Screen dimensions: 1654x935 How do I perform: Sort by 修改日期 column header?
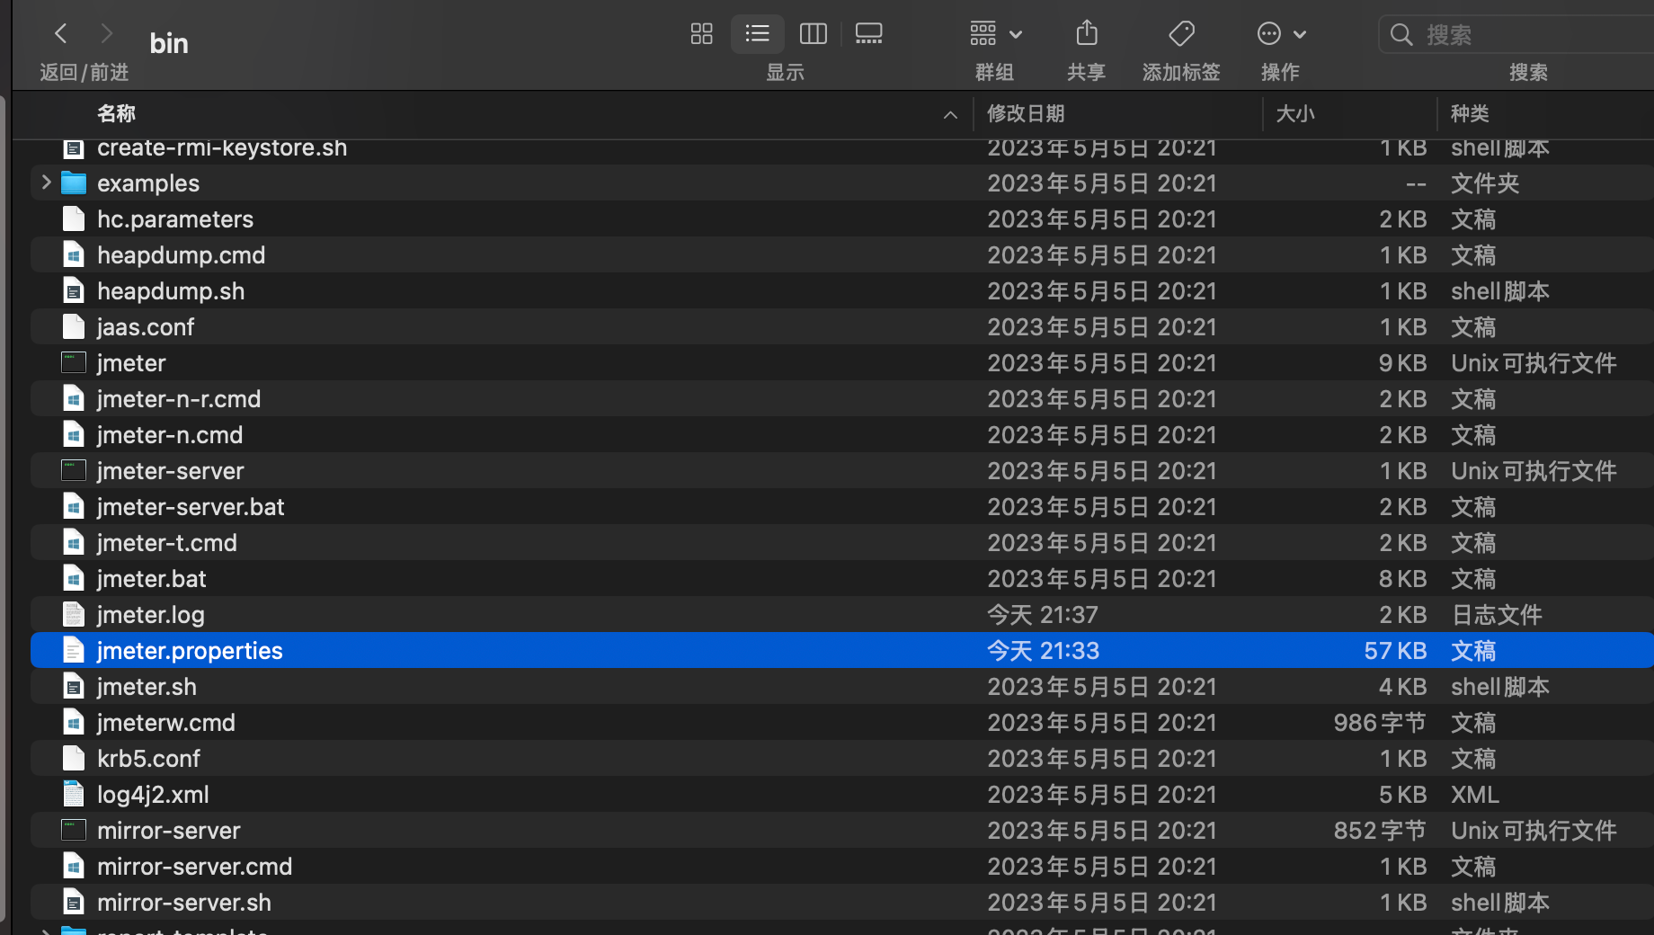click(x=1026, y=113)
